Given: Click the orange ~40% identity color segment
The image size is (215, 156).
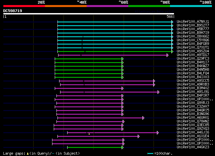Looking at the screenshot, I should (66, 6).
